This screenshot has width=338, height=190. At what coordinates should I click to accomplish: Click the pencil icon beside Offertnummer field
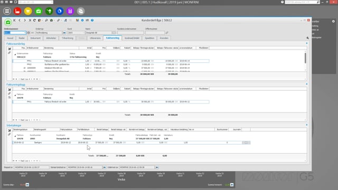pos(167,33)
